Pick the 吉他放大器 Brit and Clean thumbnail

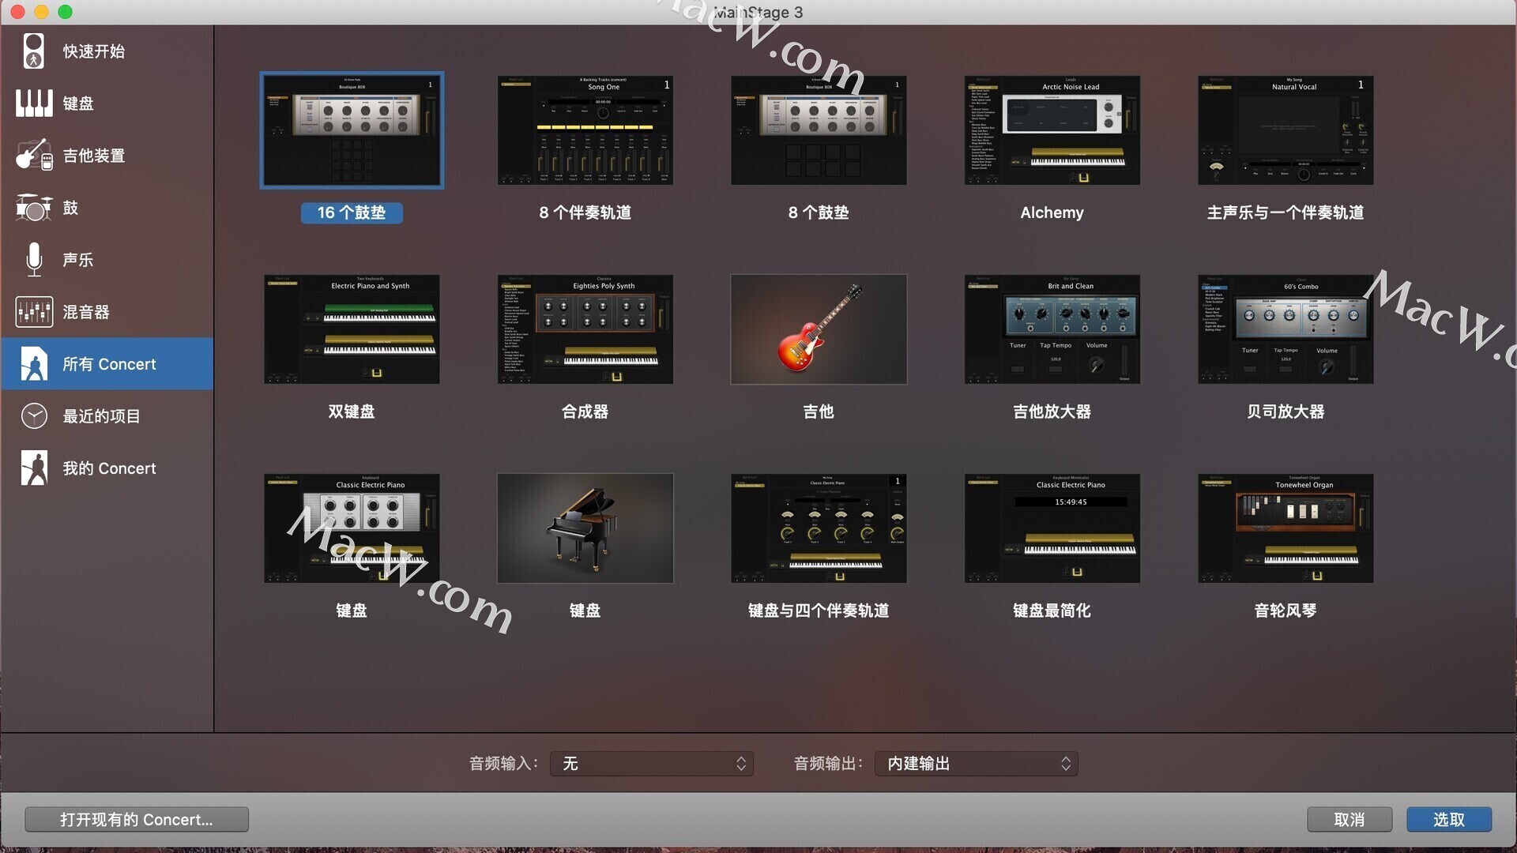coord(1052,329)
